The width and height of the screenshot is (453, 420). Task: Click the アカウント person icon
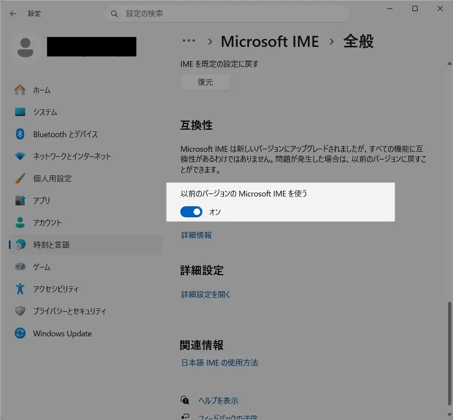click(20, 223)
